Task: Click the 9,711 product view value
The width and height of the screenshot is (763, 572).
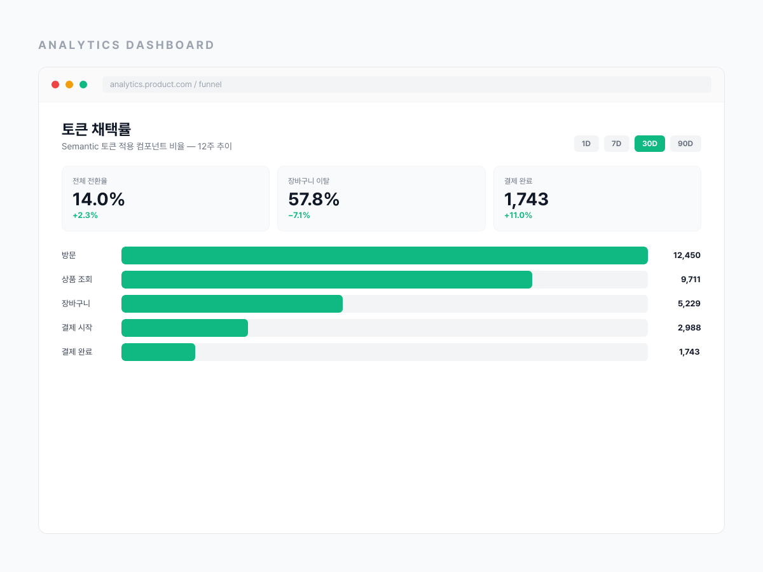Action: (x=691, y=280)
